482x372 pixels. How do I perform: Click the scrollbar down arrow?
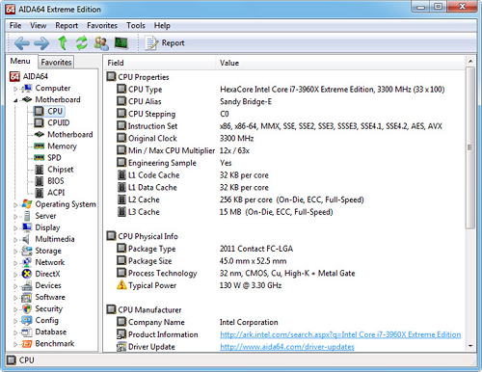tap(470, 346)
